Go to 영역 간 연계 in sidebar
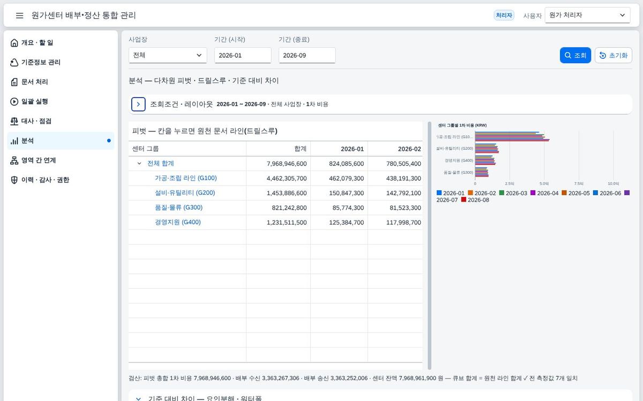Image resolution: width=643 pixels, height=401 pixels. (x=61, y=160)
